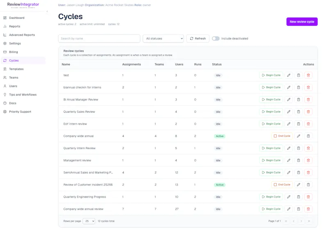Delete the EoY intern review cycle
Screen dimensions: 328x232
(308, 124)
